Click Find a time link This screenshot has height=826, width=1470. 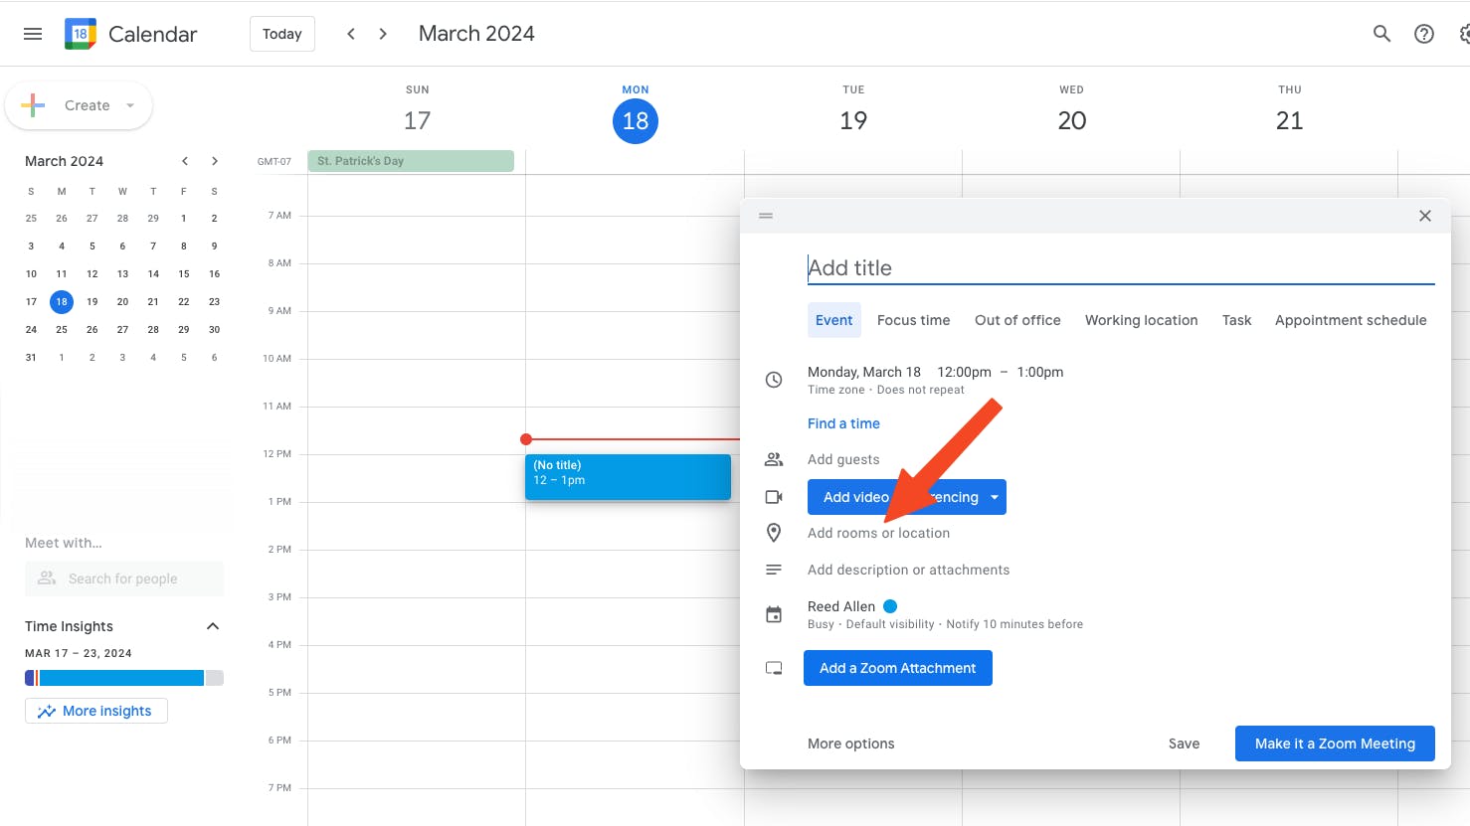coord(843,423)
